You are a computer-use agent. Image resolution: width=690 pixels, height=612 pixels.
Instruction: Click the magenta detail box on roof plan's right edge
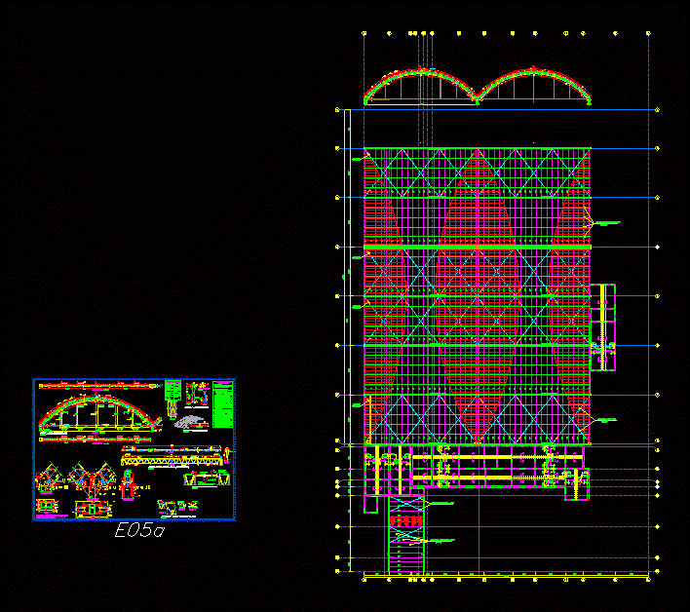[x=603, y=327]
